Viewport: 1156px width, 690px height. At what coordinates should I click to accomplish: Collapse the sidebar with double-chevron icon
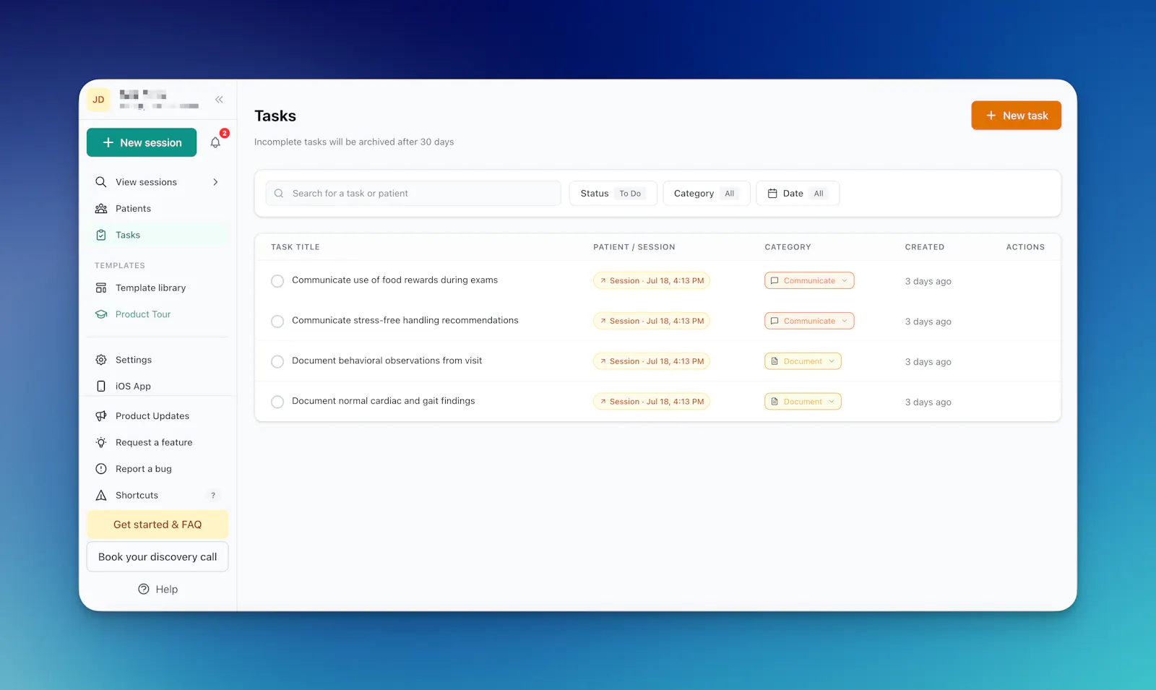[219, 100]
